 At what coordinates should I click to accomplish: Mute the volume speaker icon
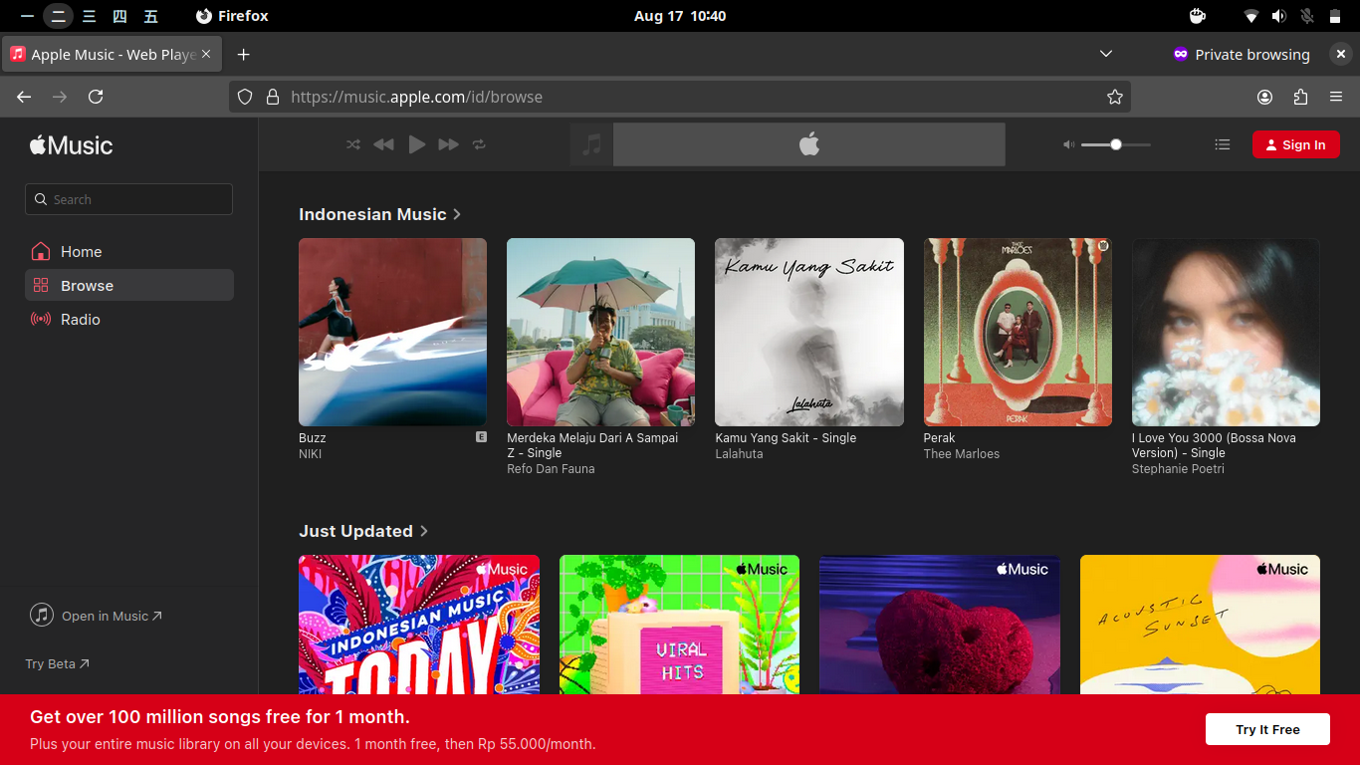1068,144
